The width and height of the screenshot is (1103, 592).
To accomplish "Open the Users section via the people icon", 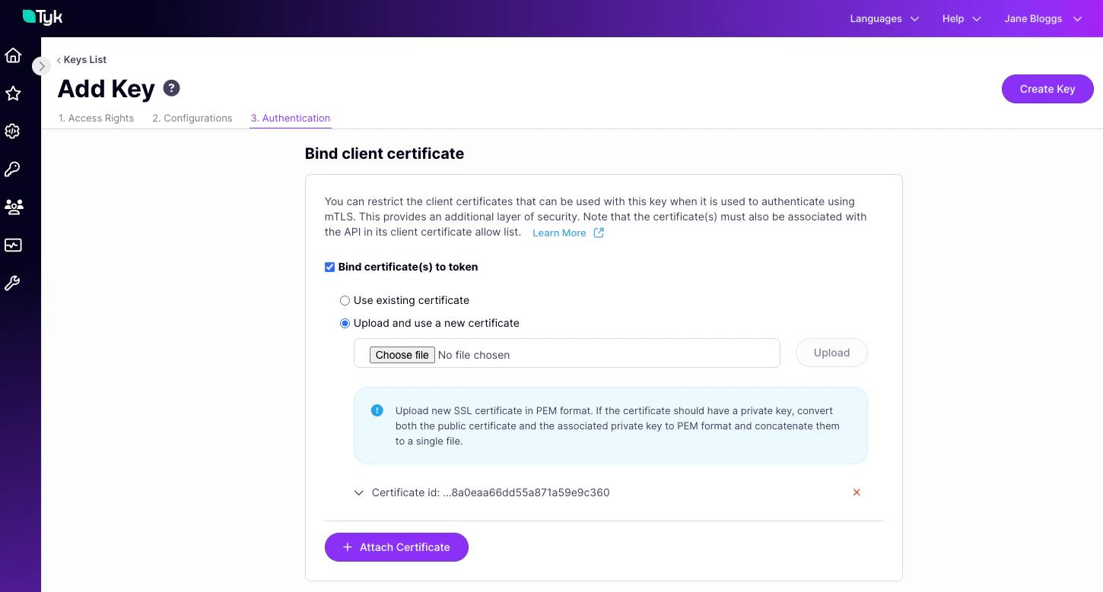I will point(12,207).
